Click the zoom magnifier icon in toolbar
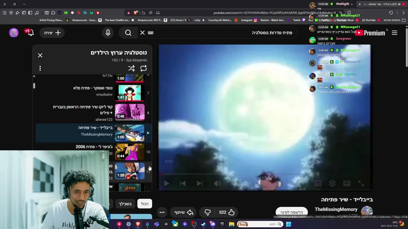Screen dimensions: 408x229 pyautogui.click(x=150, y=13)
